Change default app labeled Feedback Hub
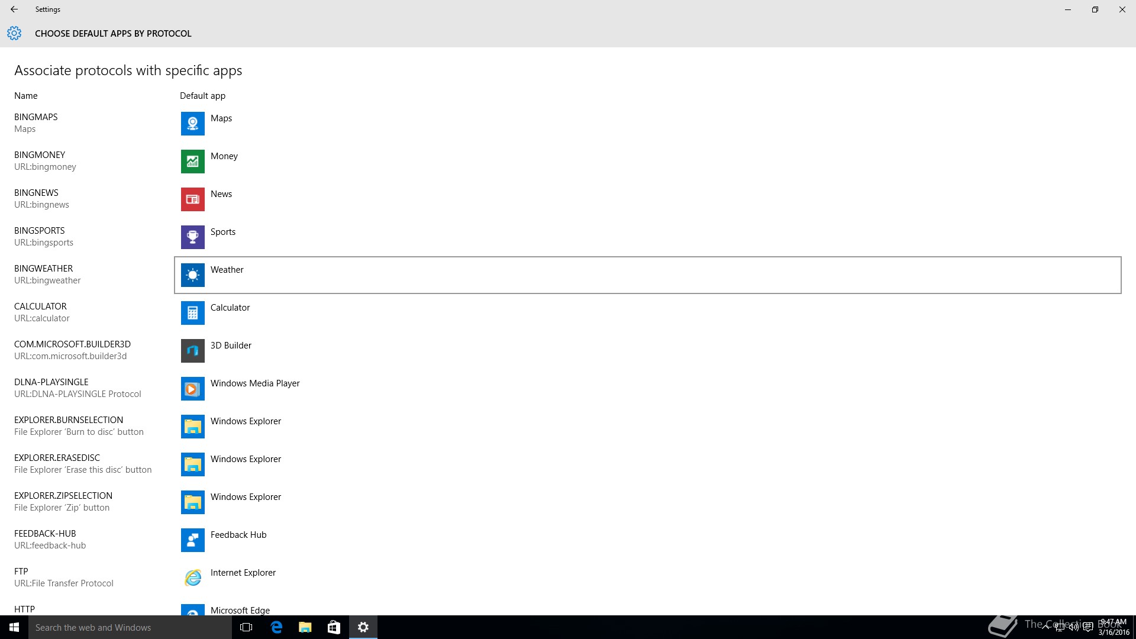This screenshot has height=639, width=1136. tap(648, 540)
